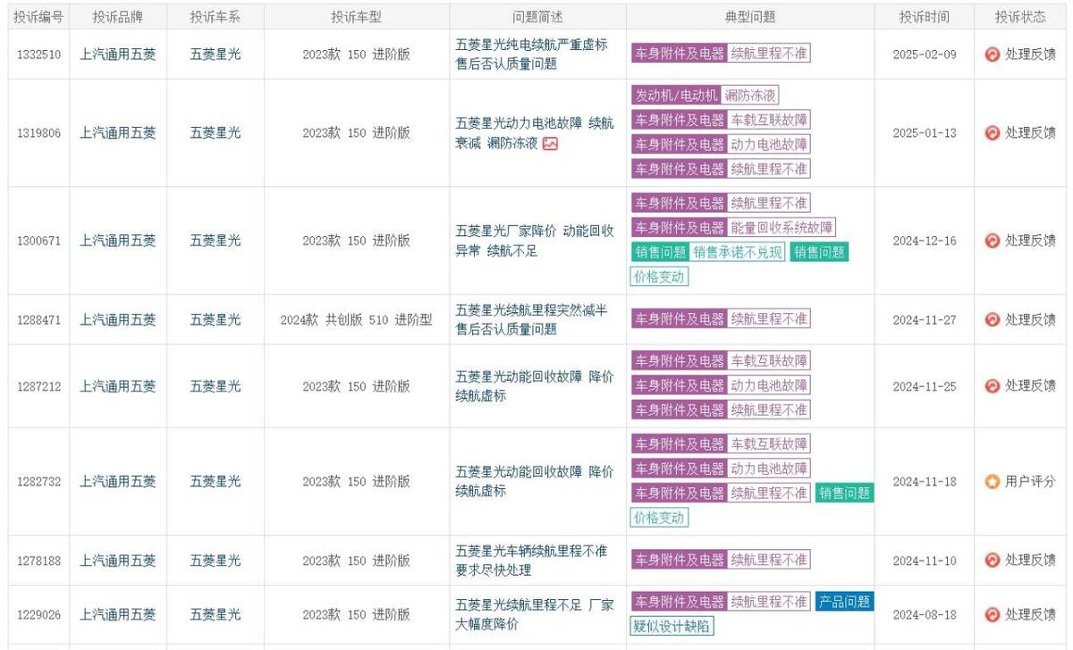1073x650 pixels.
Task: Click status icon for complaint 1332510
Action: click(992, 54)
